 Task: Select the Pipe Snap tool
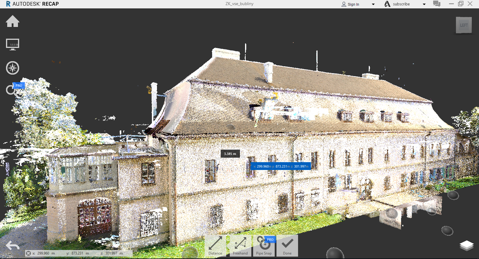(x=264, y=246)
